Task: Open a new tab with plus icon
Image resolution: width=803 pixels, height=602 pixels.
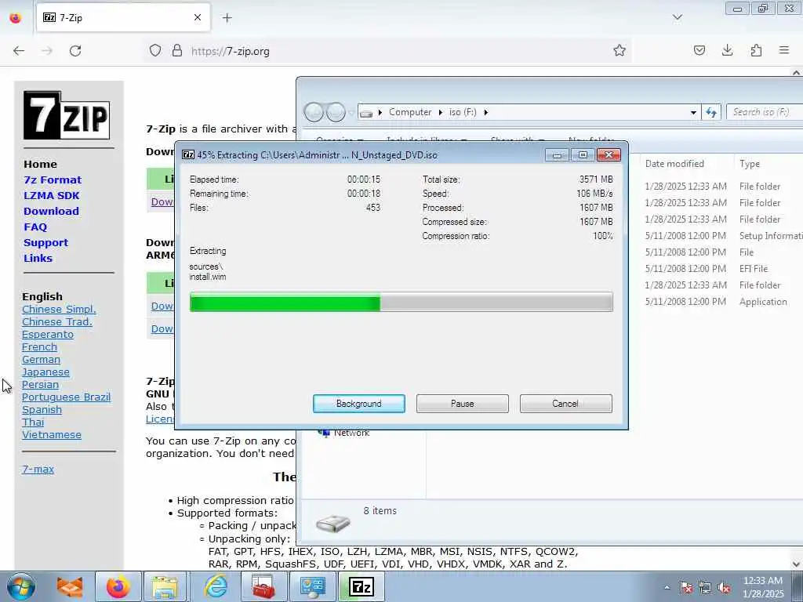Action: point(227,18)
